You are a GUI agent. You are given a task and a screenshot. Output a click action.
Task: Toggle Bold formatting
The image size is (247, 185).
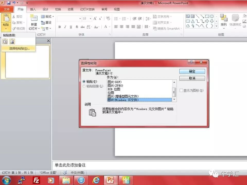[59, 27]
